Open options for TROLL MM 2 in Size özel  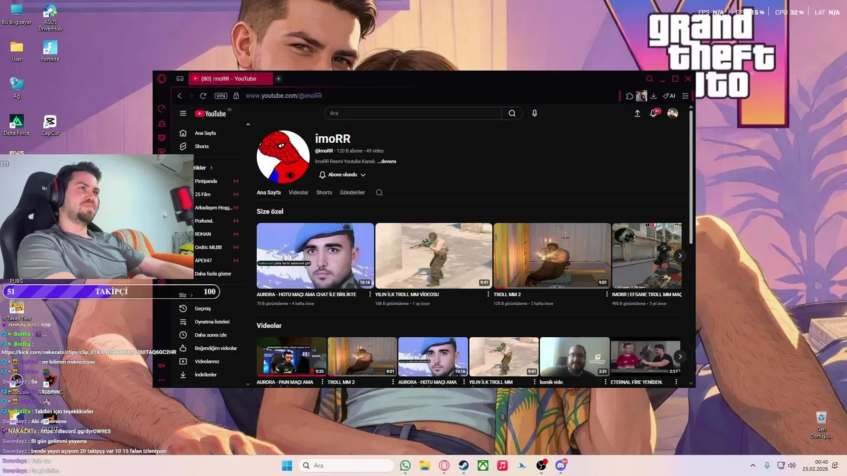[x=607, y=294]
